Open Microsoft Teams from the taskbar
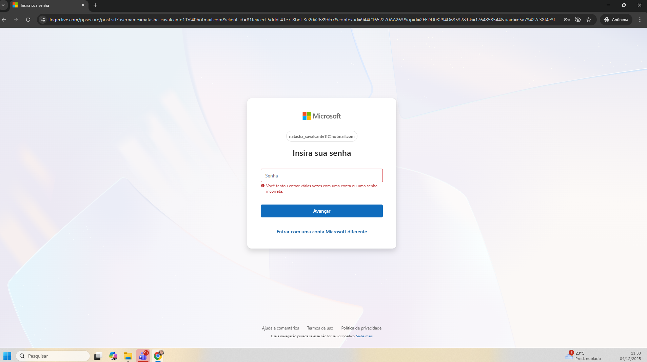This screenshot has width=647, height=362. [143, 356]
